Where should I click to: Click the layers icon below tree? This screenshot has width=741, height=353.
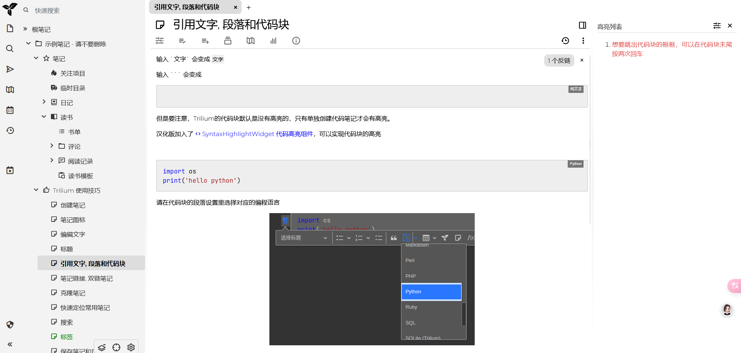coord(102,347)
